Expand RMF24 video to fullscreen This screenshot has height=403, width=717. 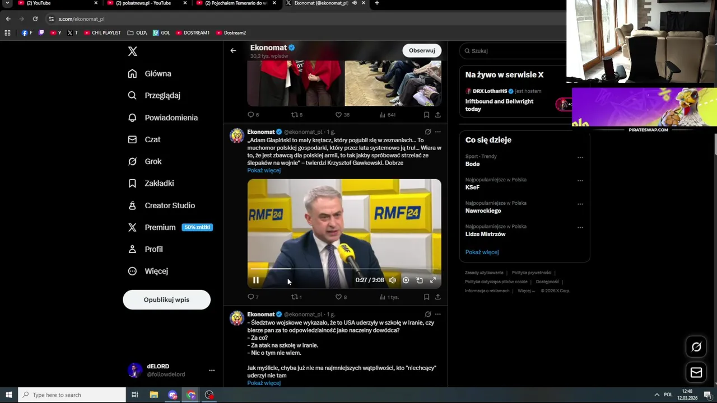tap(433, 280)
